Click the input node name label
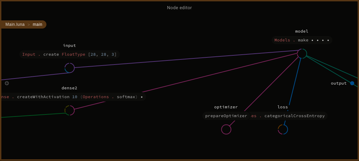This screenshot has width=359, height=161. pos(70,46)
